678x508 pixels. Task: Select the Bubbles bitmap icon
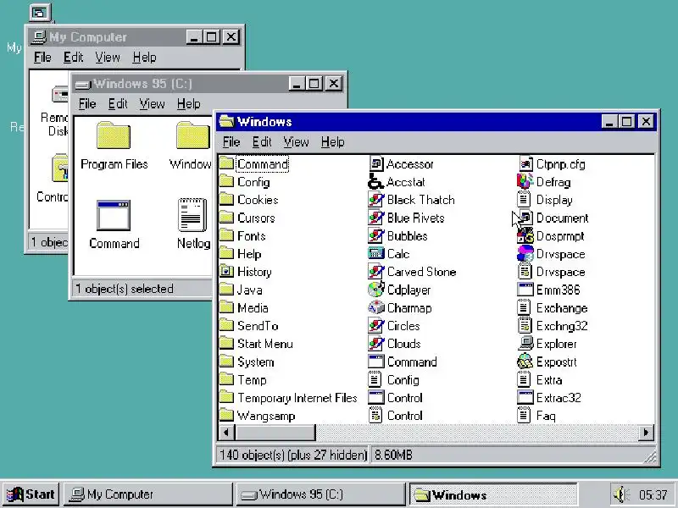pos(376,236)
